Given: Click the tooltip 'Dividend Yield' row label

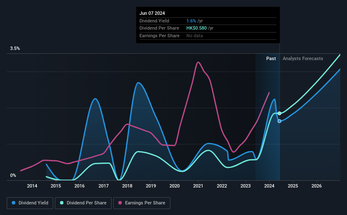Looking at the screenshot, I should click(154, 21).
